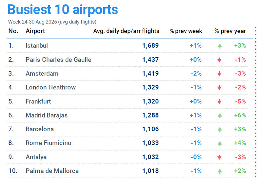Click Amsterdam's red down arrow icon
Screen dimensions: 259x180
click(x=219, y=74)
